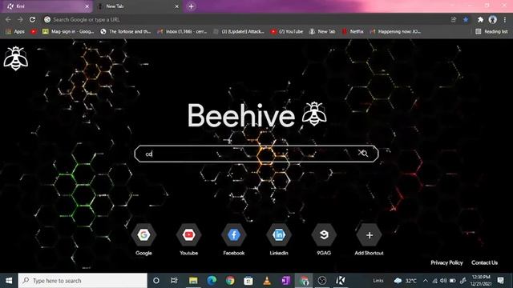Image resolution: width=513 pixels, height=288 pixels.
Task: Open Google Chrome from the taskbar
Action: tap(230, 281)
